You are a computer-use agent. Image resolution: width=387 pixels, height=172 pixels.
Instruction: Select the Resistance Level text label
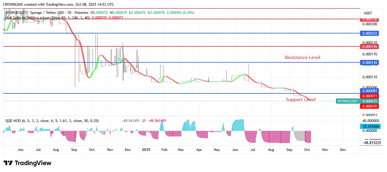click(x=302, y=58)
